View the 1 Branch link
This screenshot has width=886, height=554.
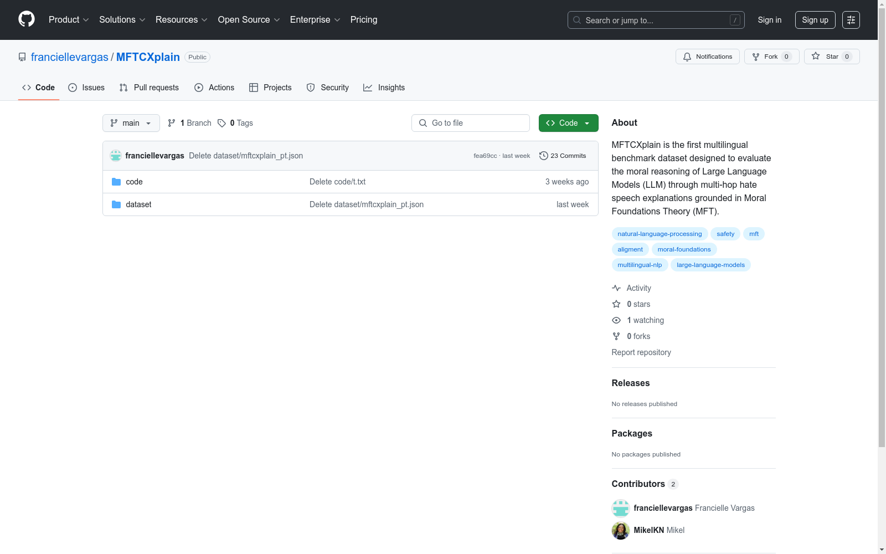[x=189, y=123]
